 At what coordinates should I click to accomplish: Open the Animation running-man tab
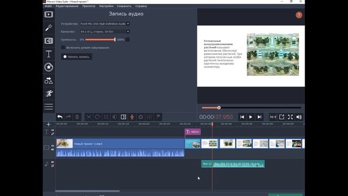(48, 94)
